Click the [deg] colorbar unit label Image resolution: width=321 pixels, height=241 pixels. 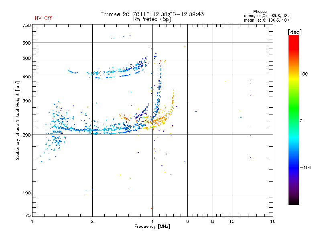pyautogui.click(x=295, y=32)
